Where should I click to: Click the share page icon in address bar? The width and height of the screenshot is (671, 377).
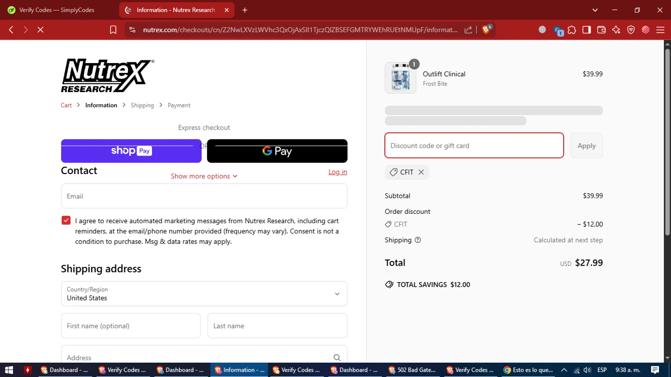tap(468, 30)
